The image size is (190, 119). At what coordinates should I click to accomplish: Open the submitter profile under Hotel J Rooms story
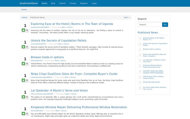[40, 27]
